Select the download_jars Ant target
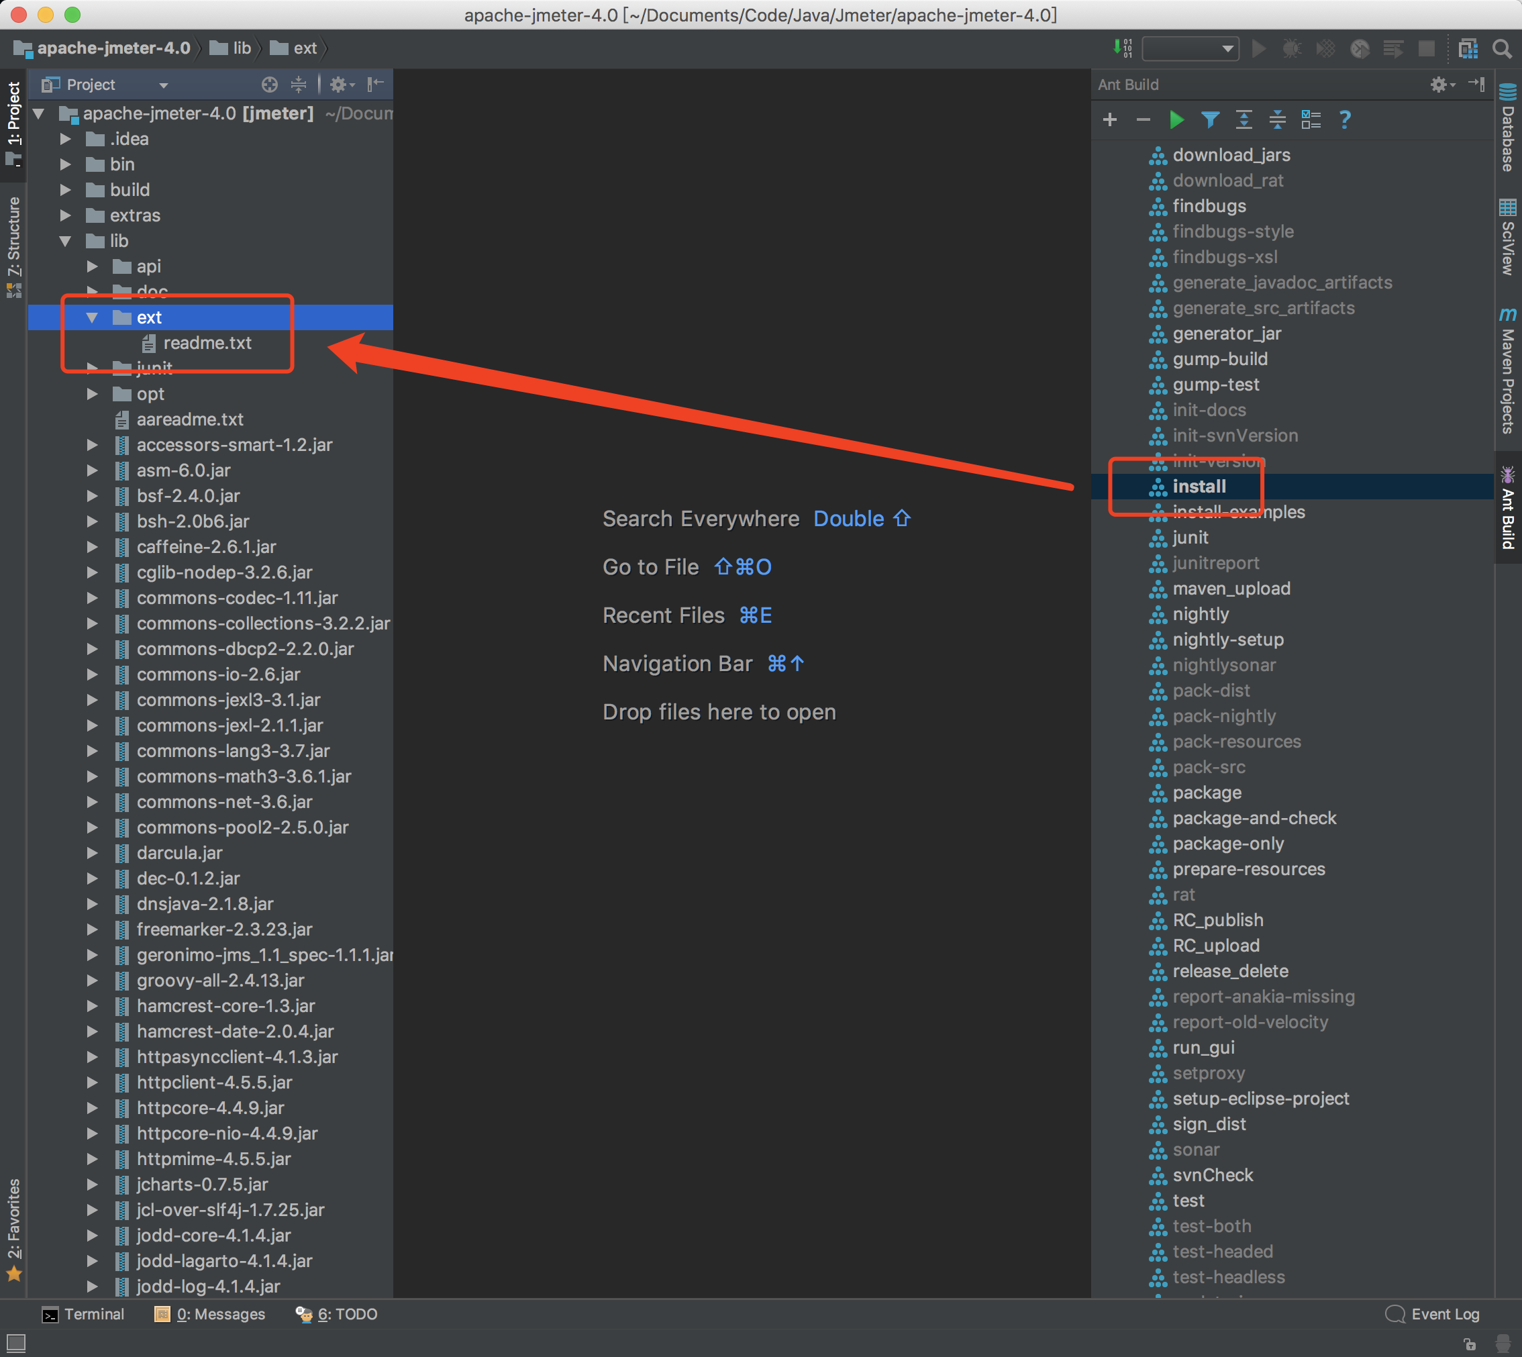 coord(1231,155)
